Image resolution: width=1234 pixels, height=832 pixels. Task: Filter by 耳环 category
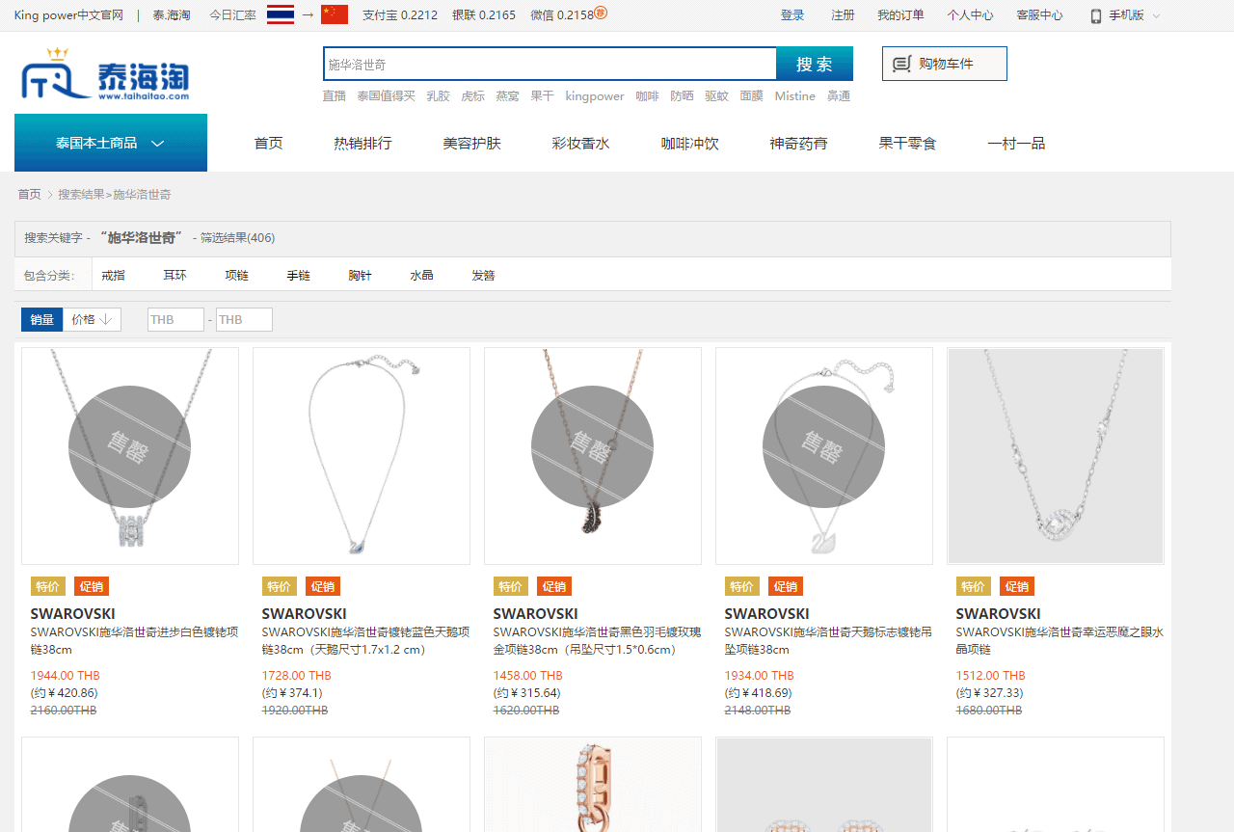[x=174, y=275]
